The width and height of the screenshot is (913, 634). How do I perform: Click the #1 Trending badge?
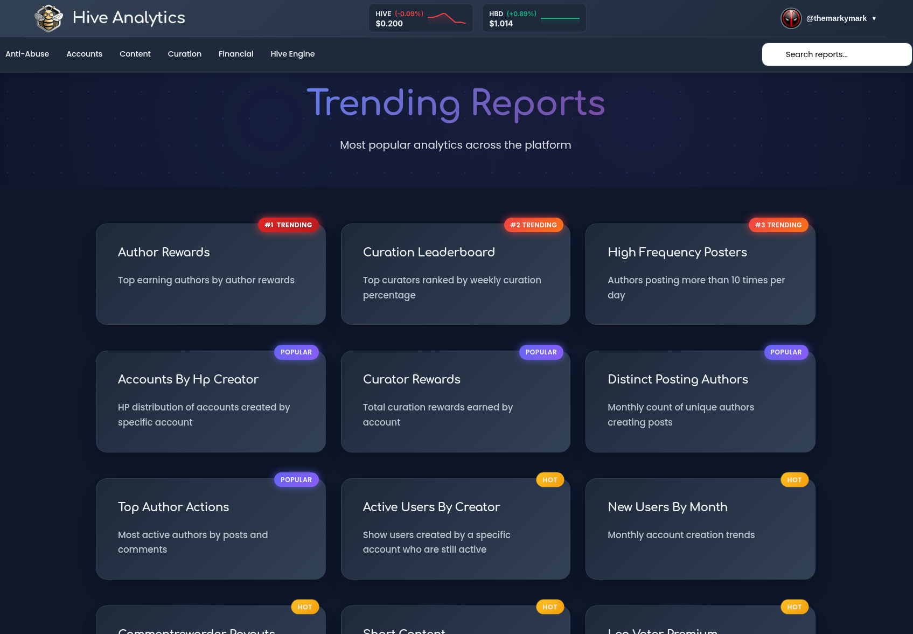pyautogui.click(x=288, y=225)
